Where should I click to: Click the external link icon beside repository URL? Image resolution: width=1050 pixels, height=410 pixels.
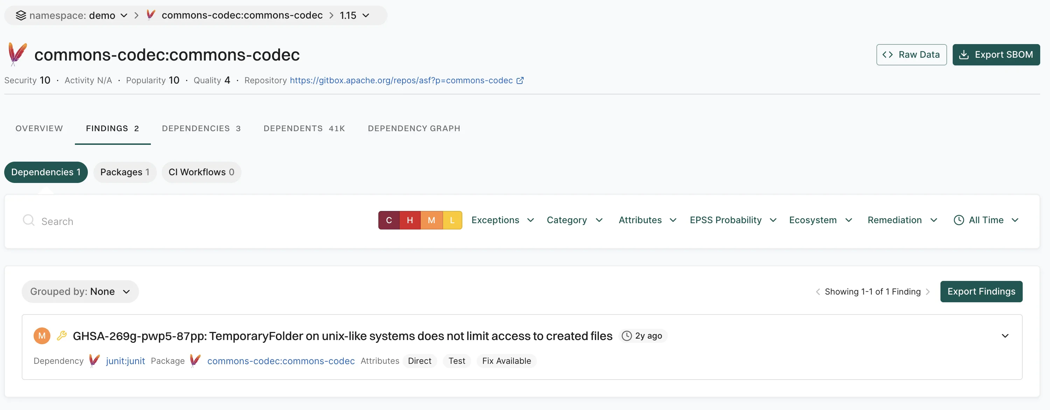tap(520, 80)
